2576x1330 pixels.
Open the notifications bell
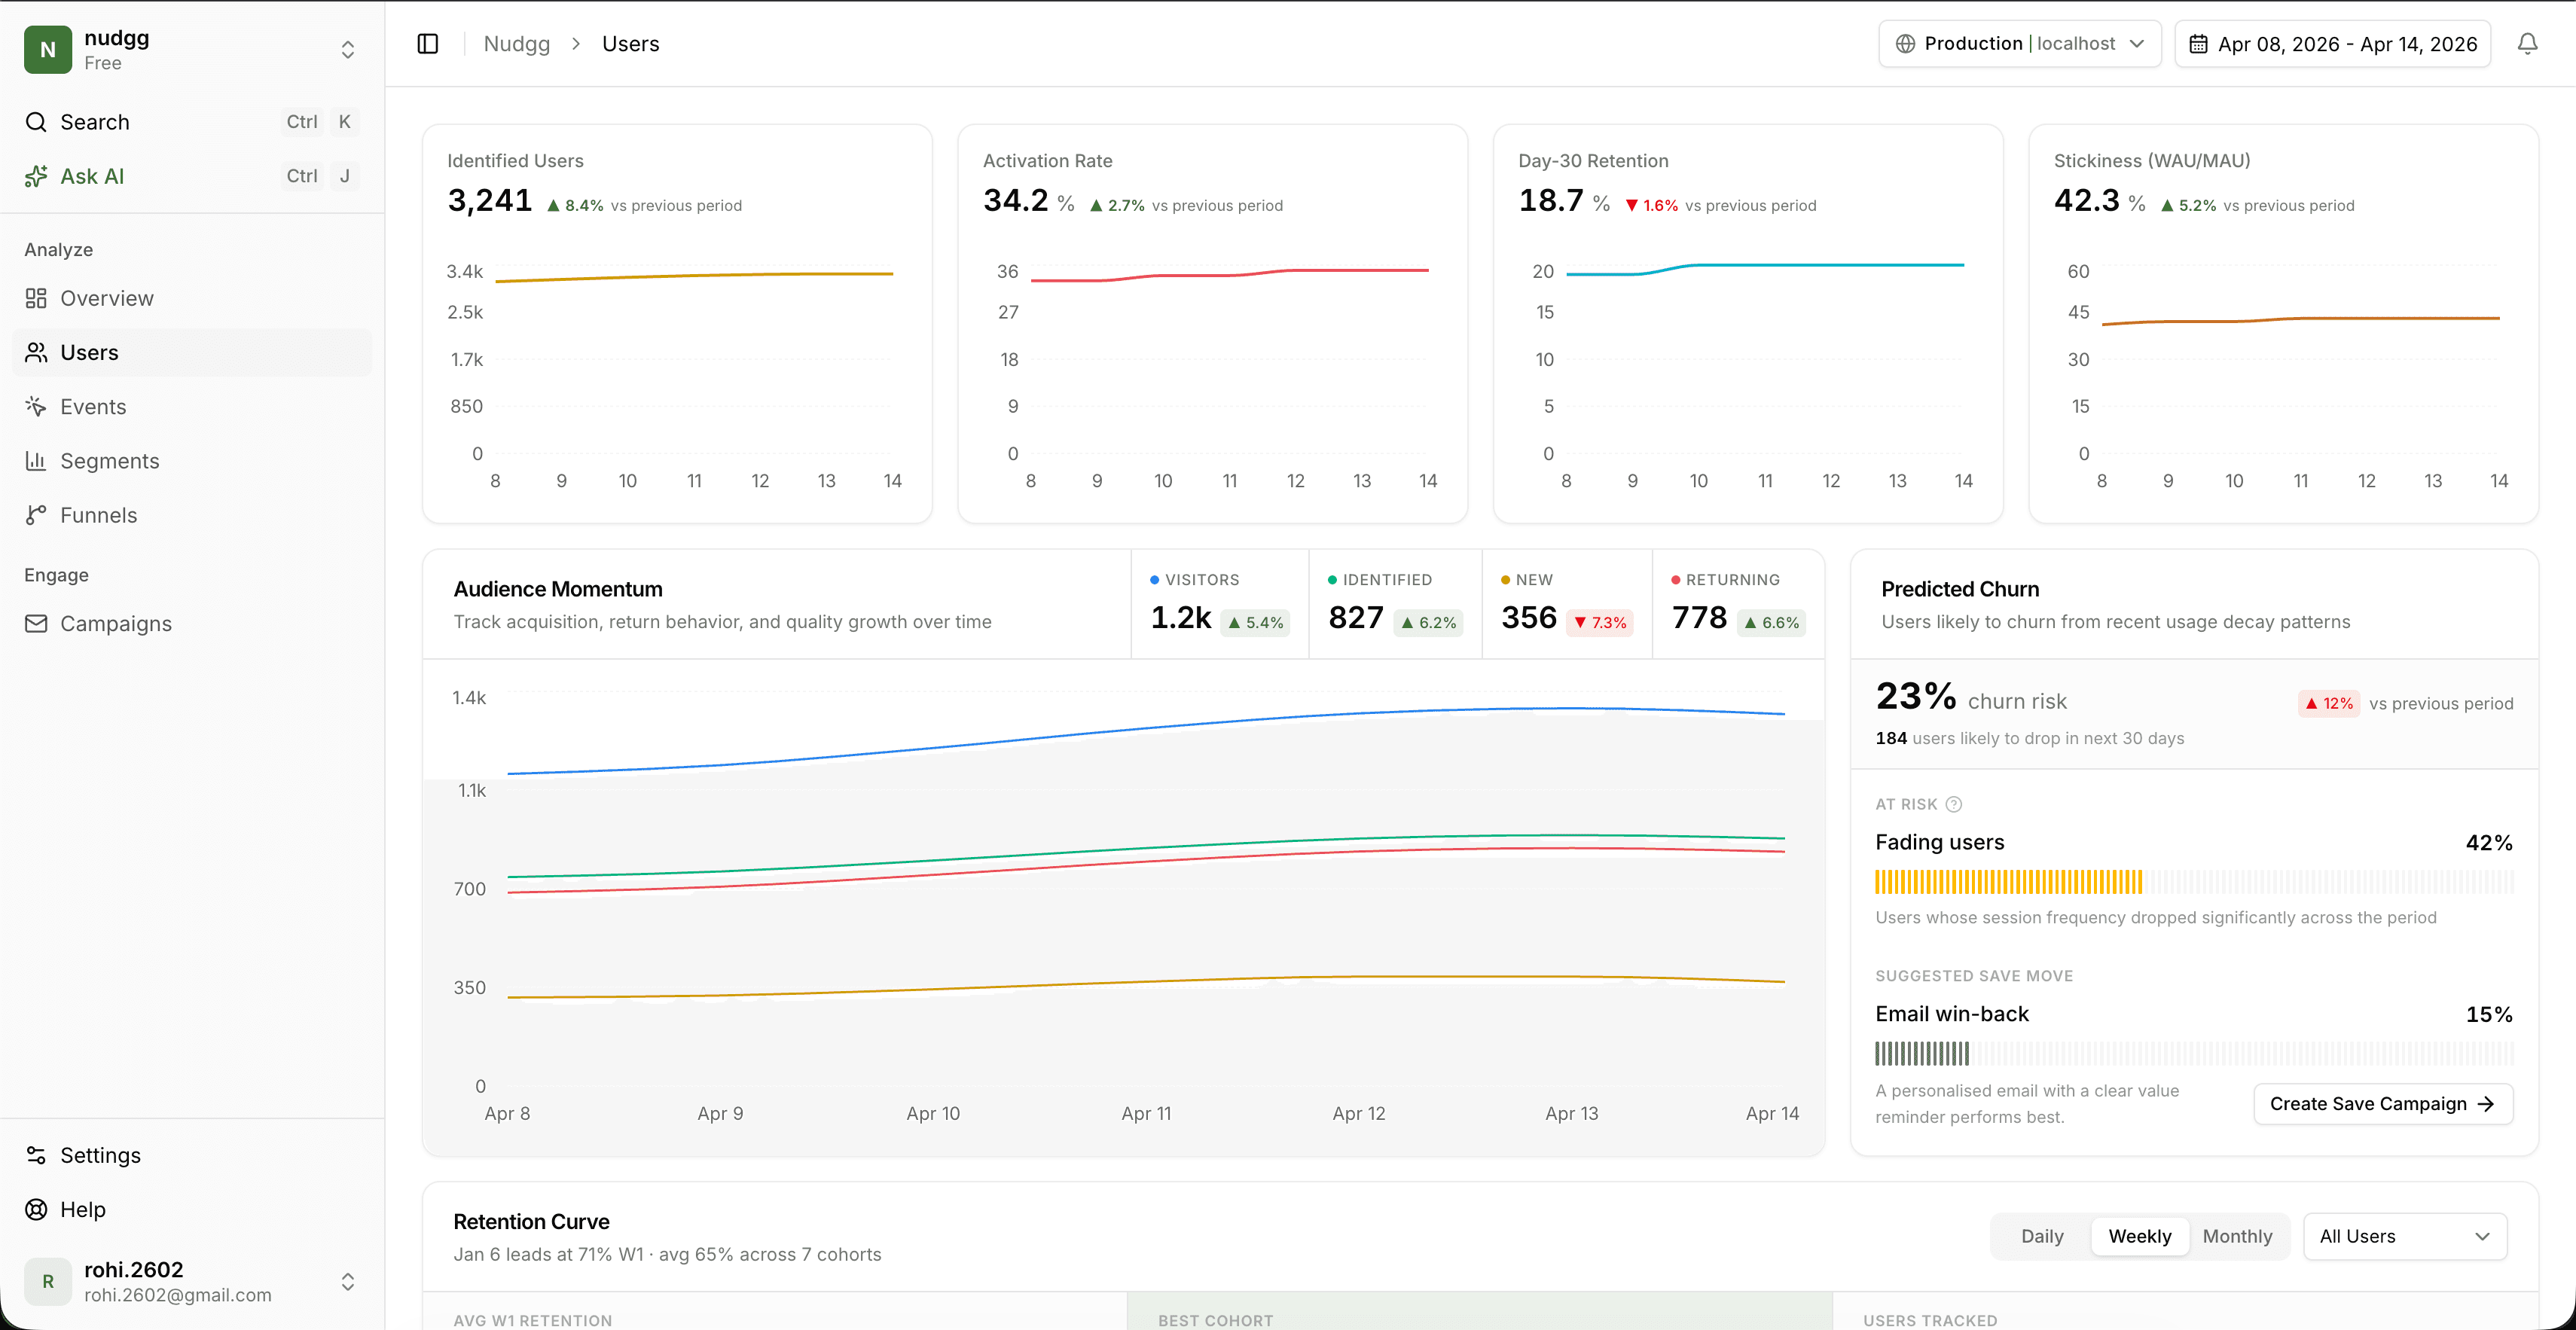point(2527,44)
